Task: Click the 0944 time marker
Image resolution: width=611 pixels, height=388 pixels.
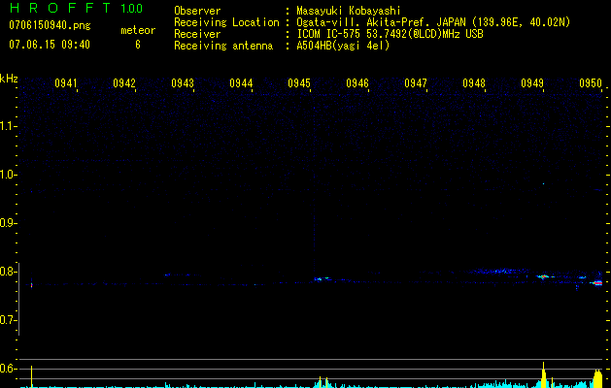Action: click(241, 83)
